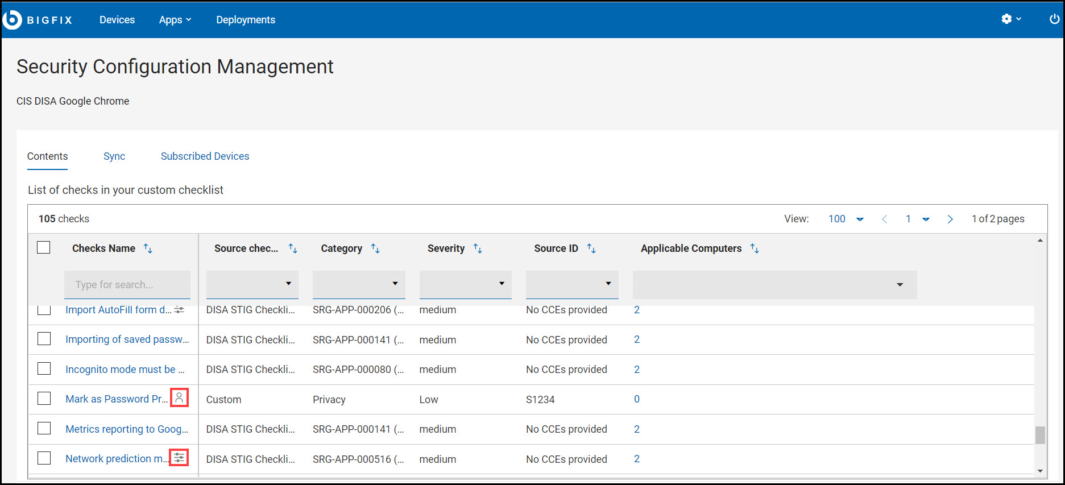Open the View 100 per-page dropdown

pos(846,219)
